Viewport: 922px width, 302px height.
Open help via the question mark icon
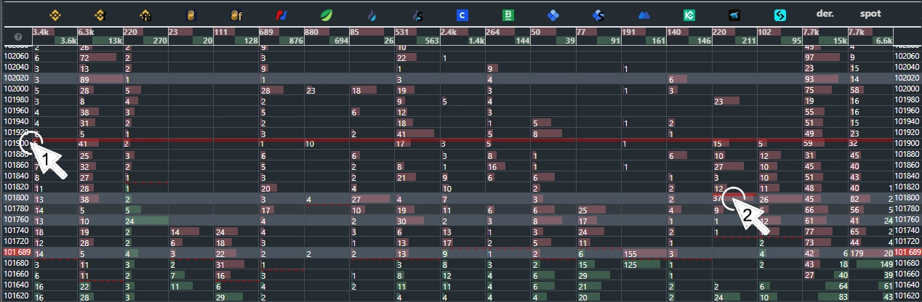point(17,37)
